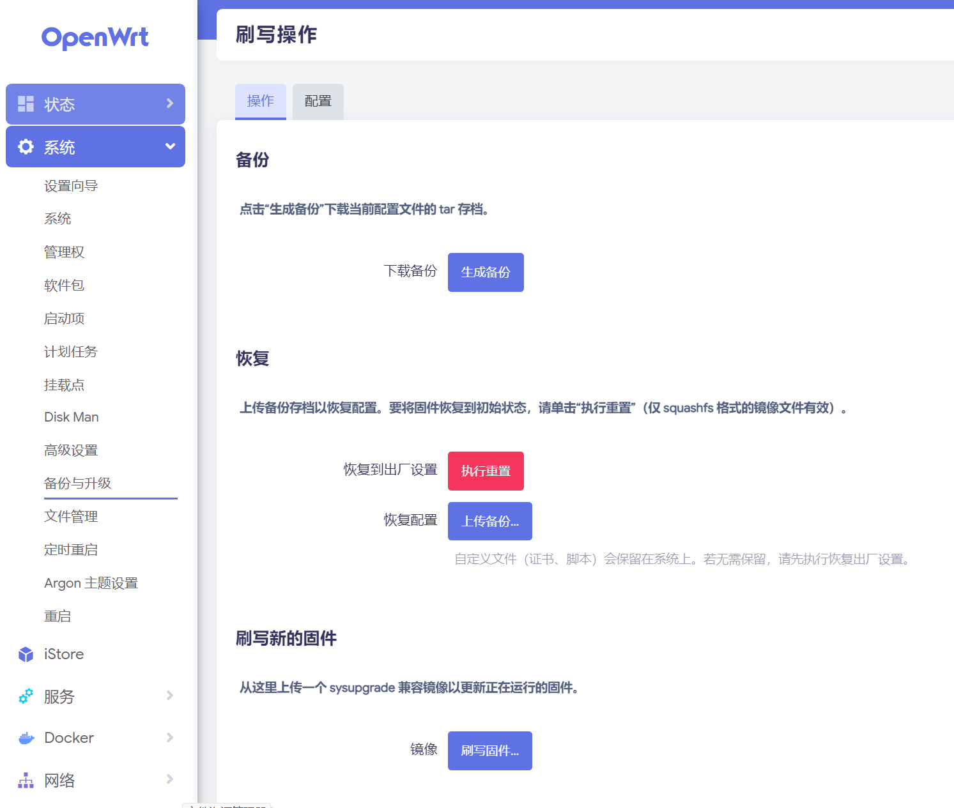Screen dimensions: 954x808
Task: Open 管理权 settings
Action: pos(64,252)
